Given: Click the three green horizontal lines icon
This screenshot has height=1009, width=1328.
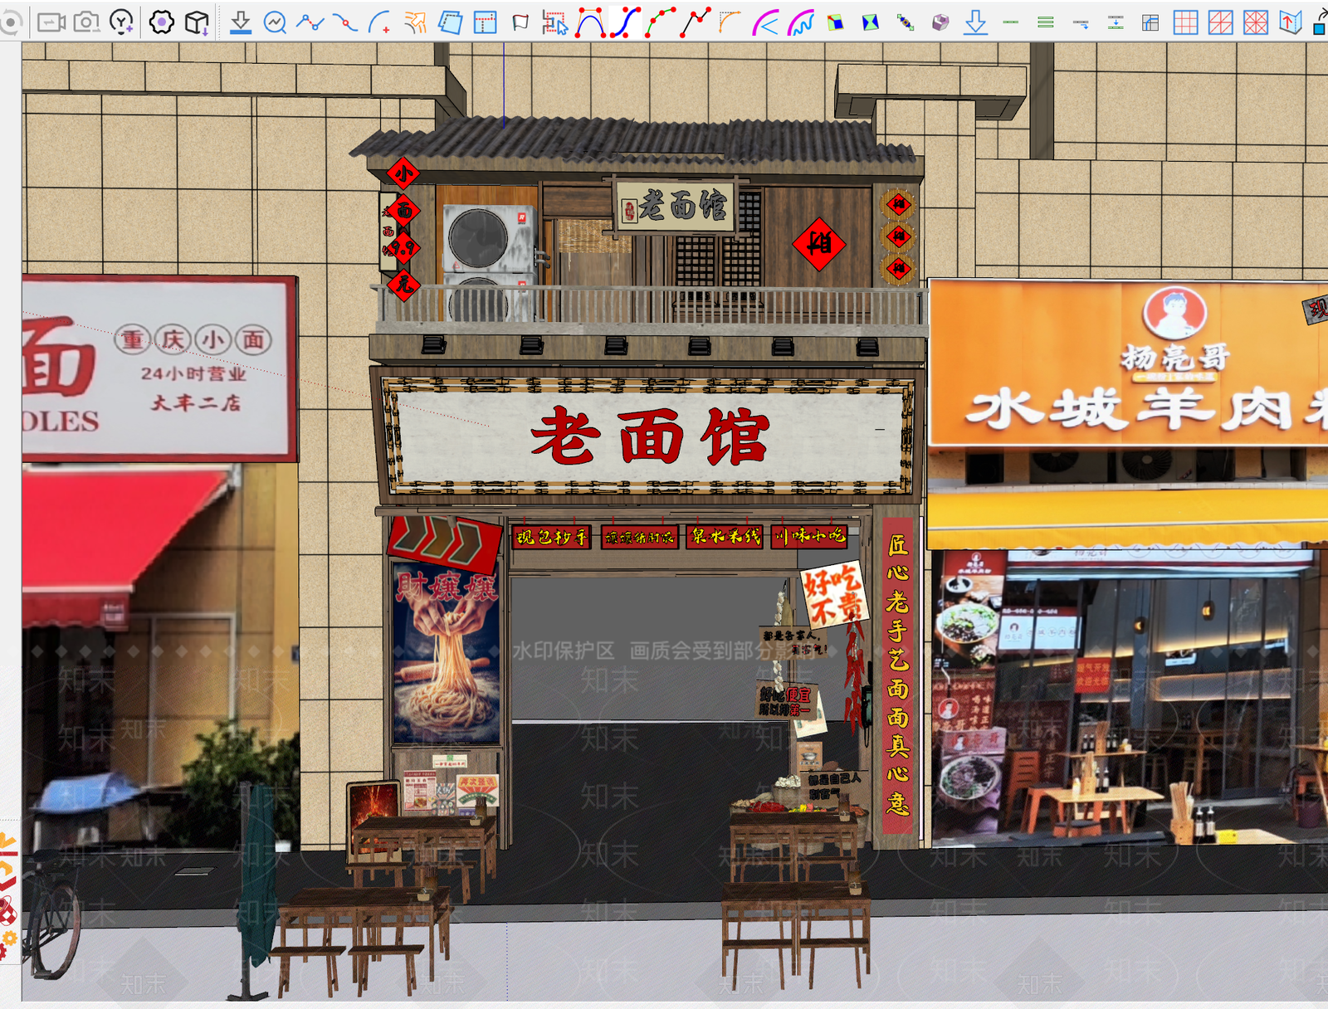Looking at the screenshot, I should tap(1046, 22).
